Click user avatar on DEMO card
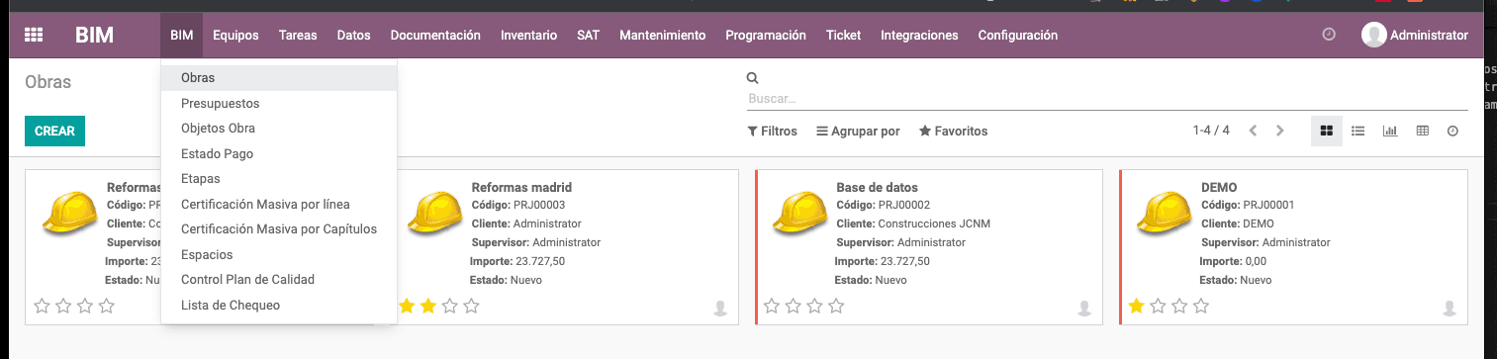This screenshot has height=359, width=1497. 1450,308
